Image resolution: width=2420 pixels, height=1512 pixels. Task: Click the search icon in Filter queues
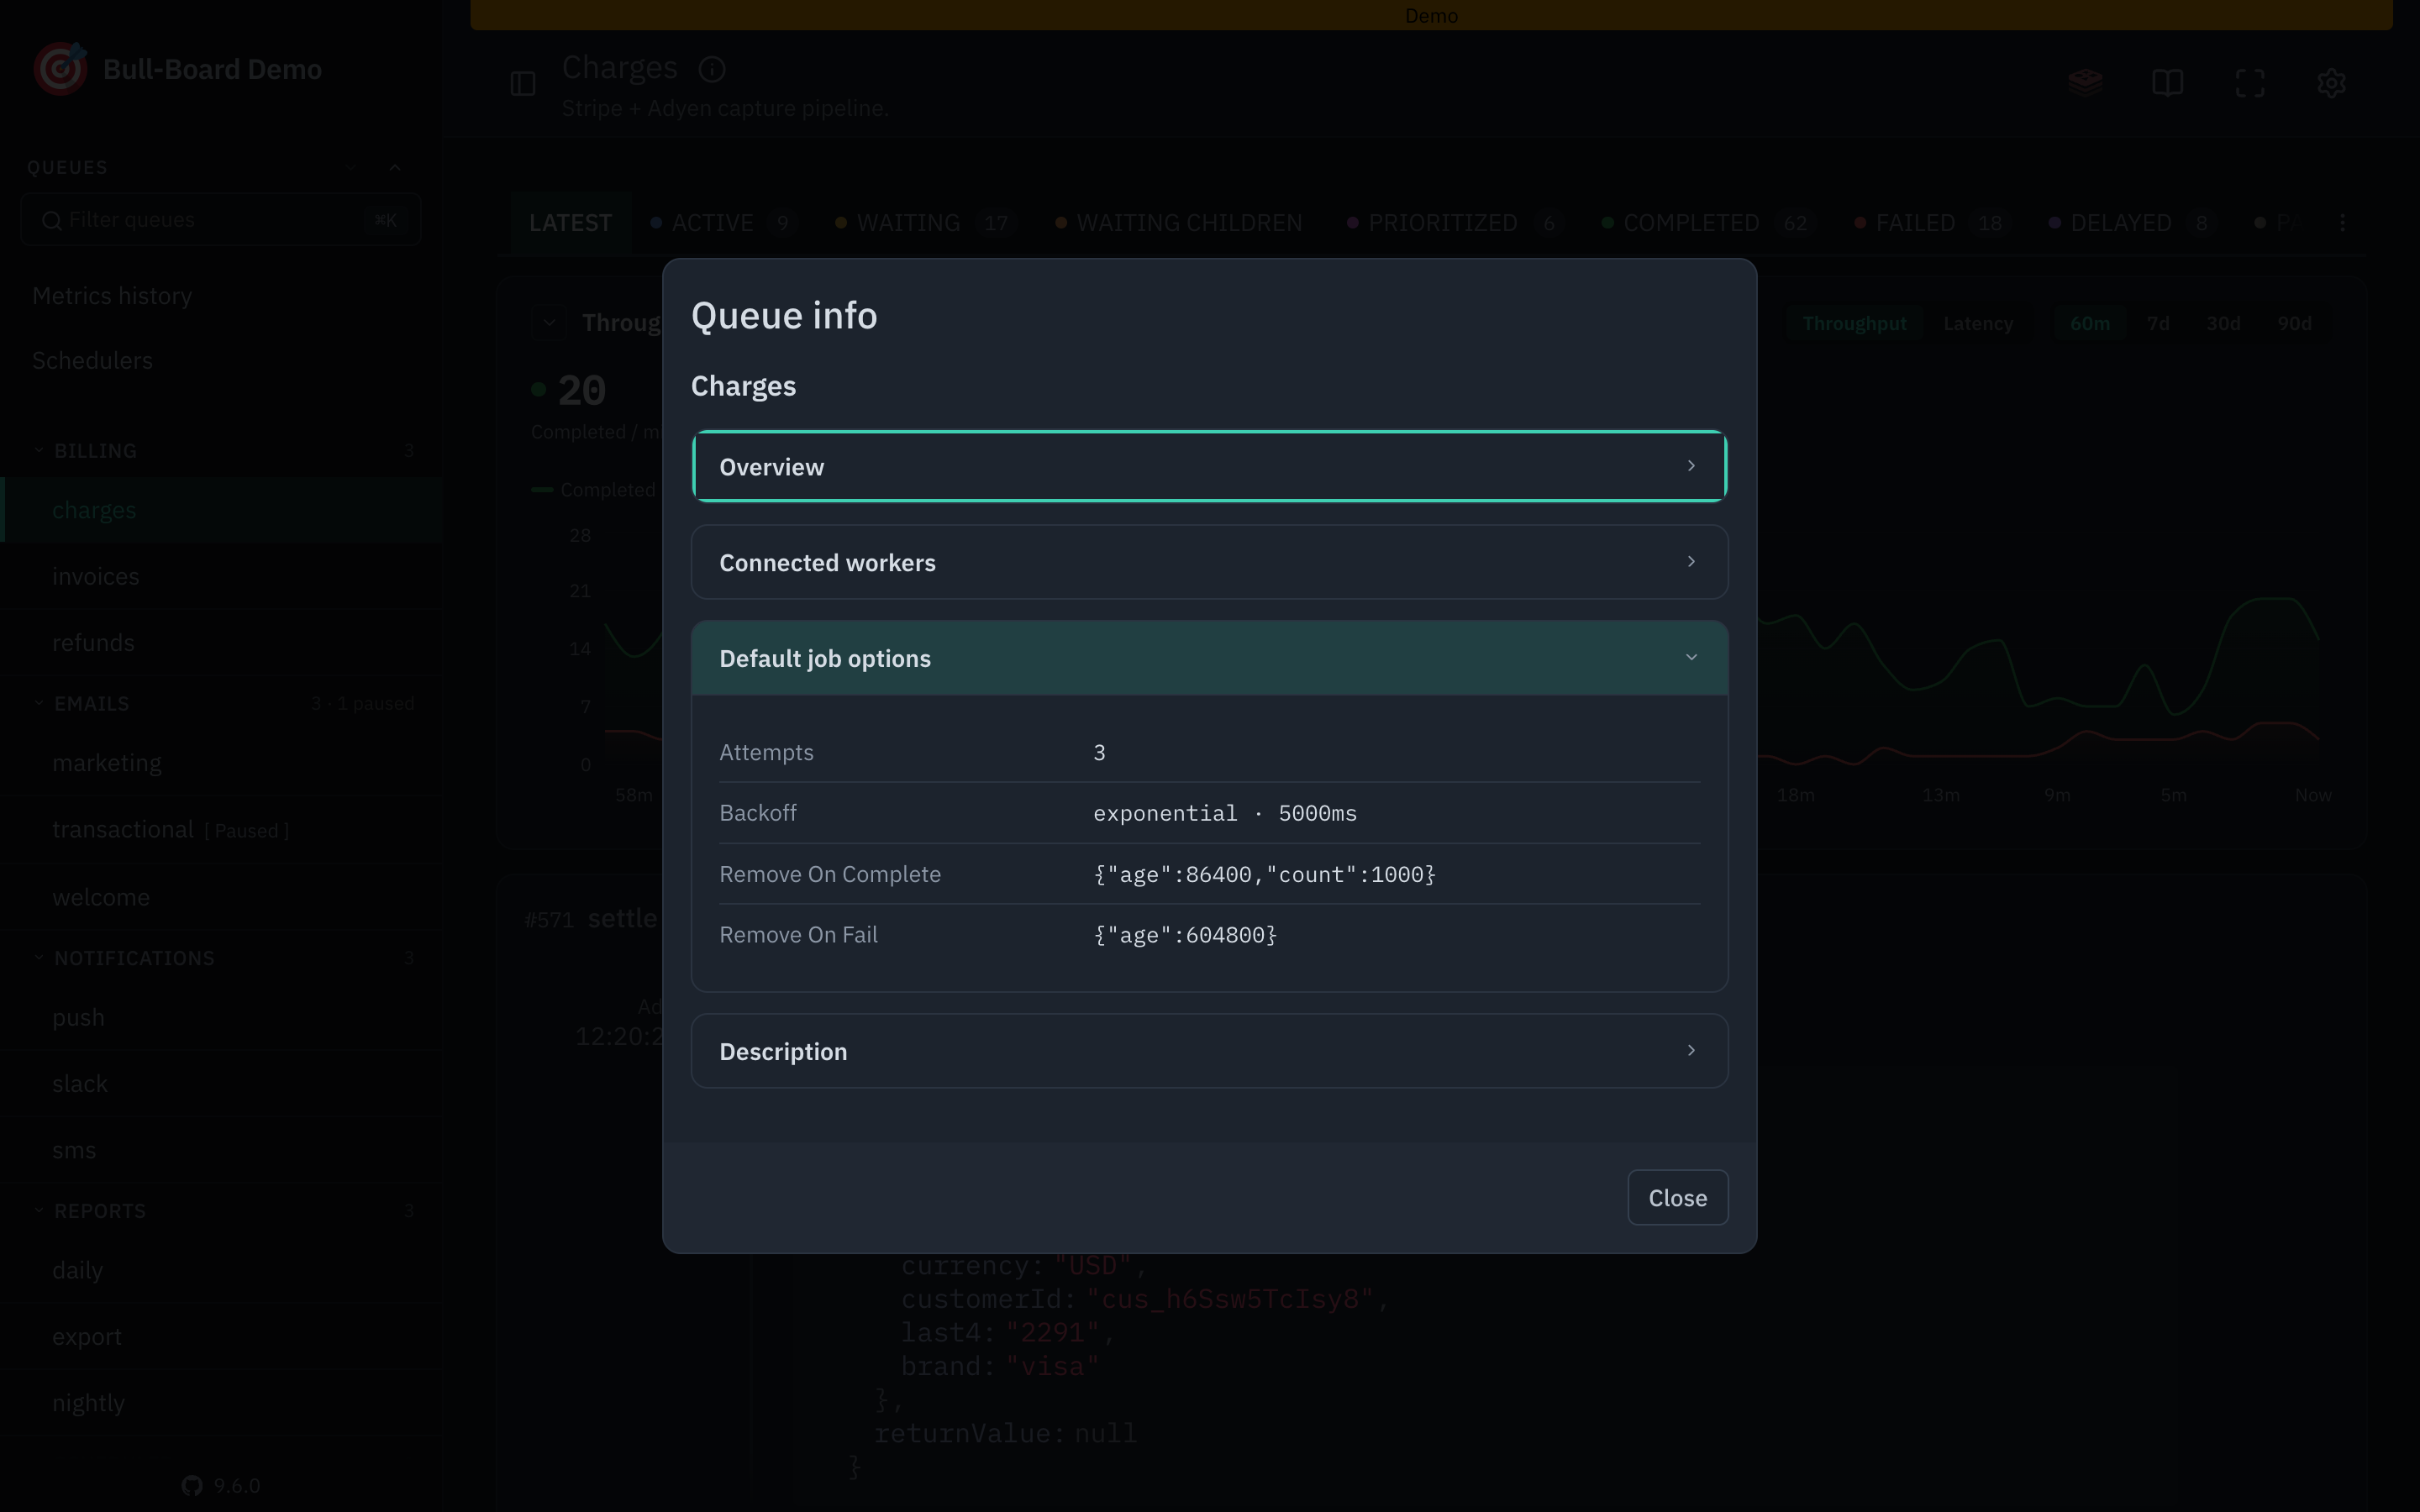point(52,220)
